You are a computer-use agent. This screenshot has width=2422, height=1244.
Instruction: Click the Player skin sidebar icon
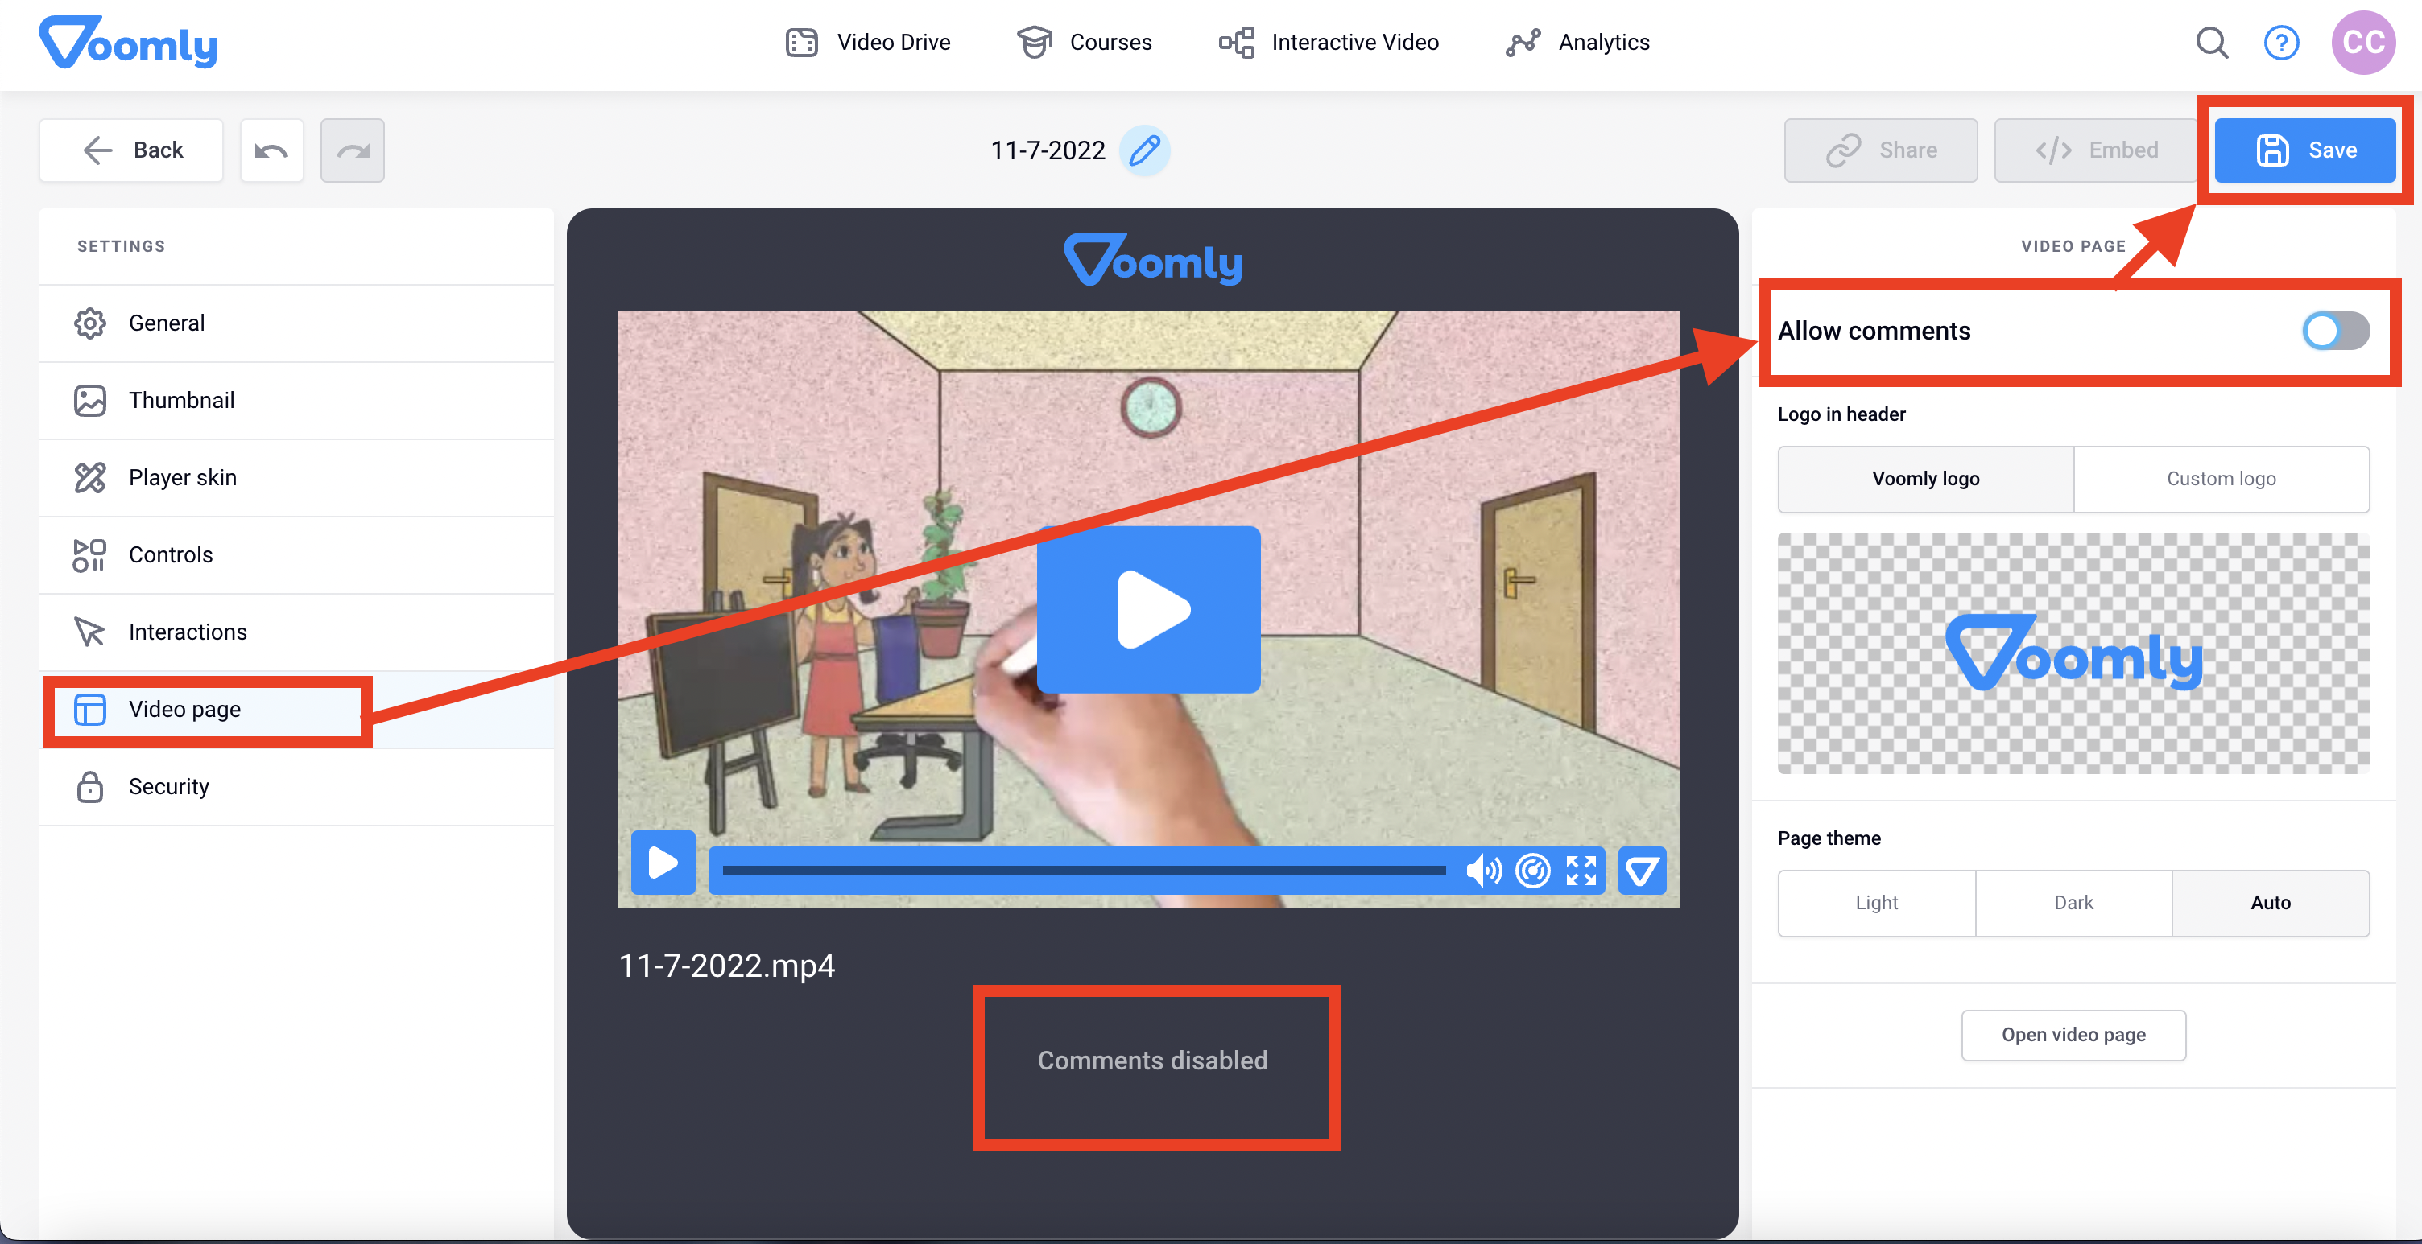(x=90, y=478)
